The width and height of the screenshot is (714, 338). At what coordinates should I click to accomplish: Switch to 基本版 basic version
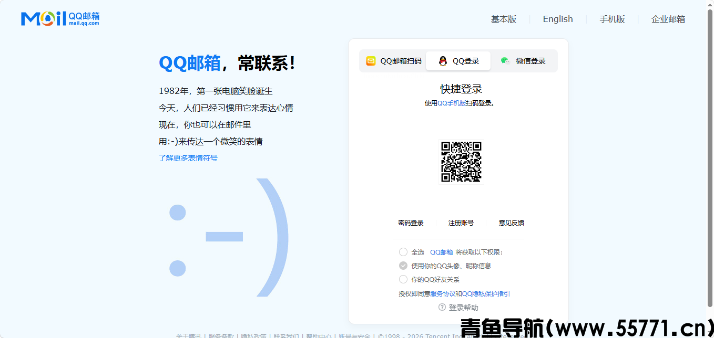point(504,19)
